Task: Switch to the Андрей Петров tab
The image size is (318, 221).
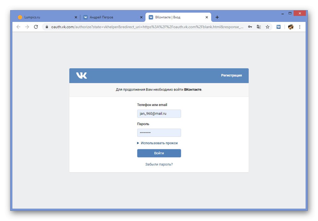Action: pos(113,17)
